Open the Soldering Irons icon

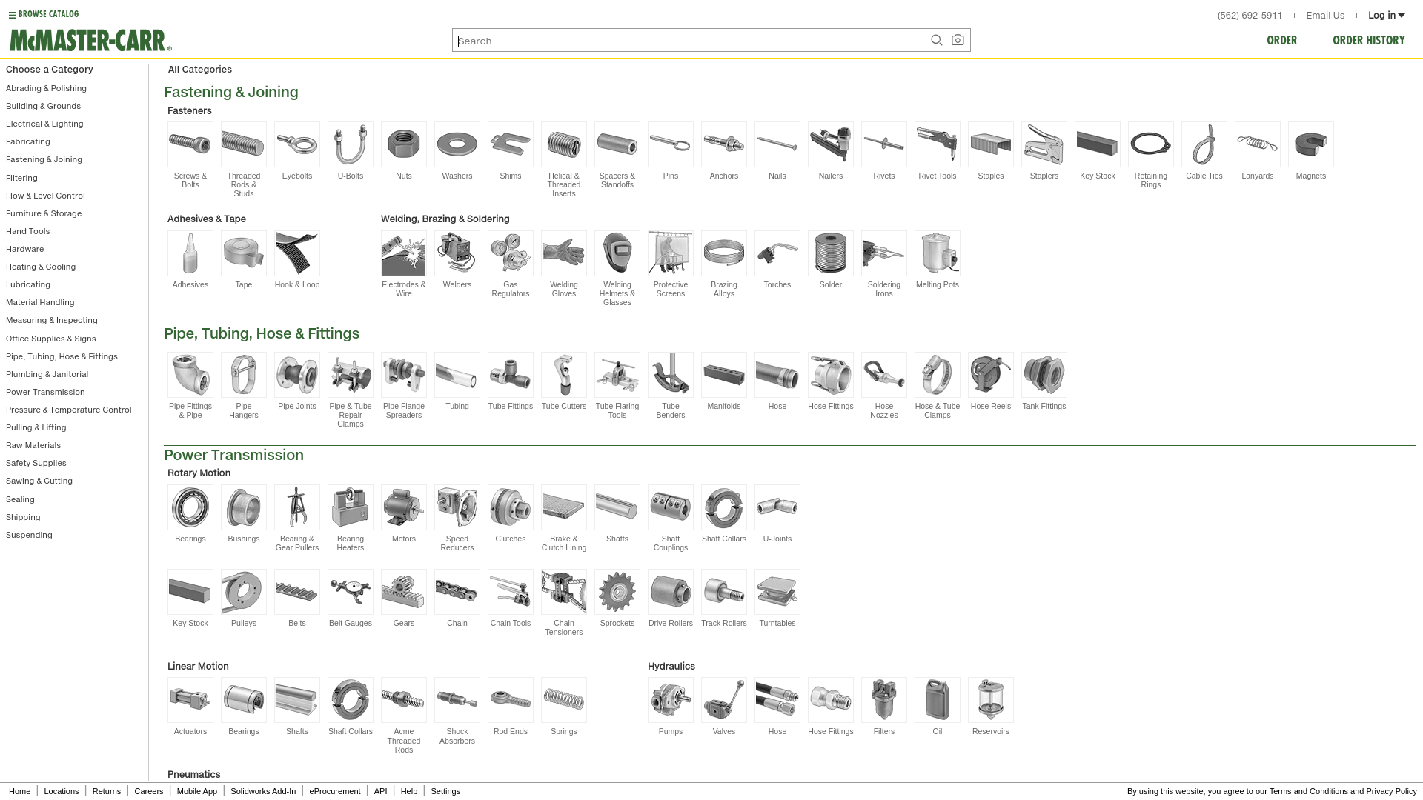[884, 253]
